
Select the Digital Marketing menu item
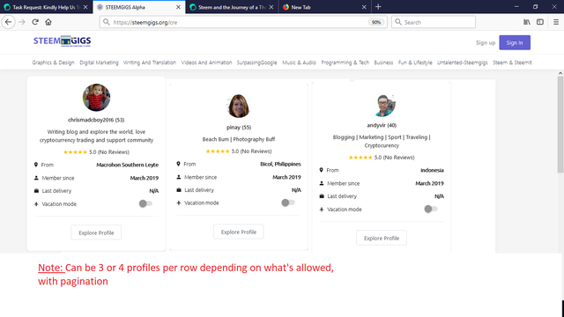coord(99,63)
